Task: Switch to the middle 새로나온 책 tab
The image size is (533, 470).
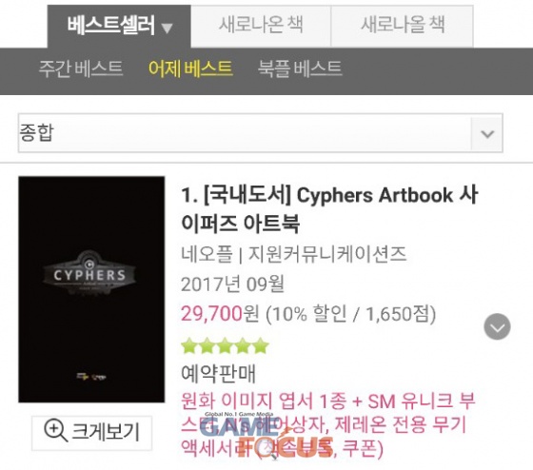Action: (x=261, y=27)
